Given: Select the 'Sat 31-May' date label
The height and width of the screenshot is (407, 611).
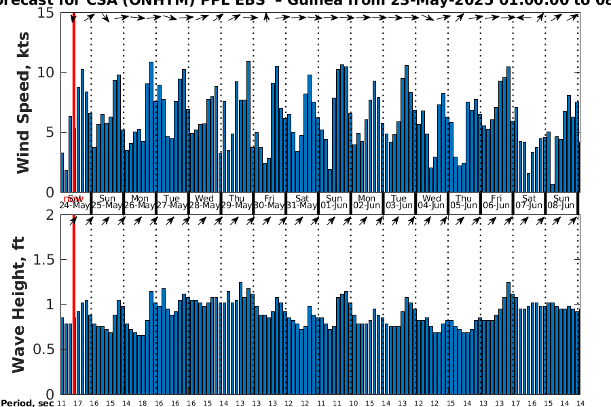Looking at the screenshot, I should pos(301,201).
